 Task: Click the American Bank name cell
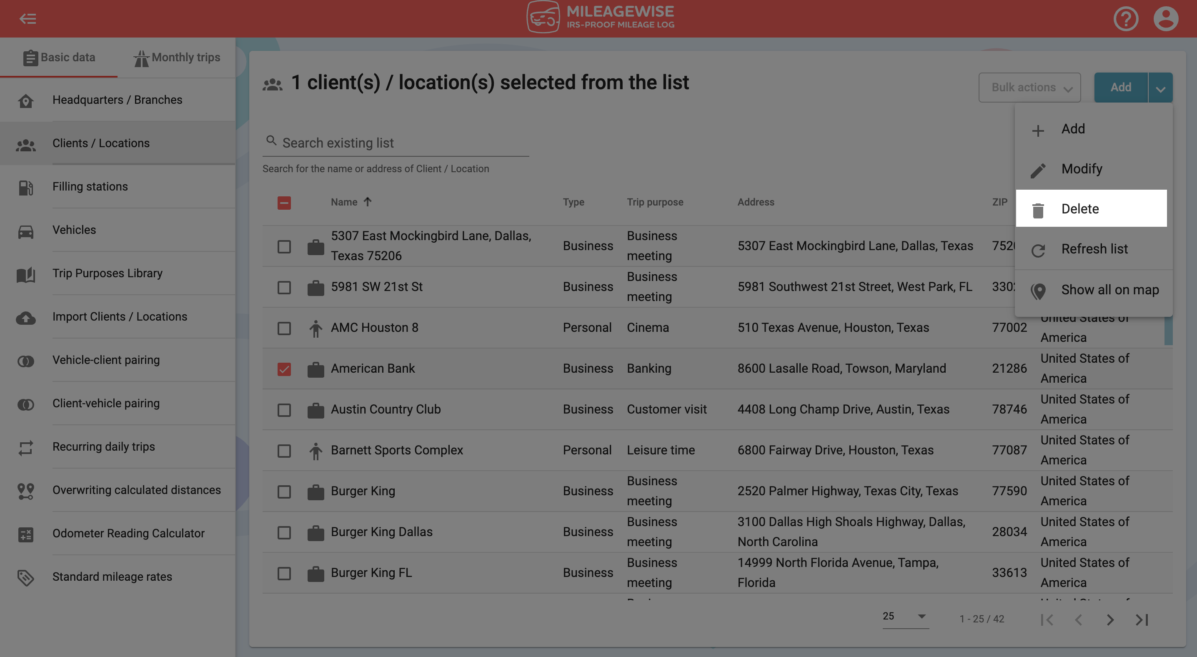click(x=373, y=369)
